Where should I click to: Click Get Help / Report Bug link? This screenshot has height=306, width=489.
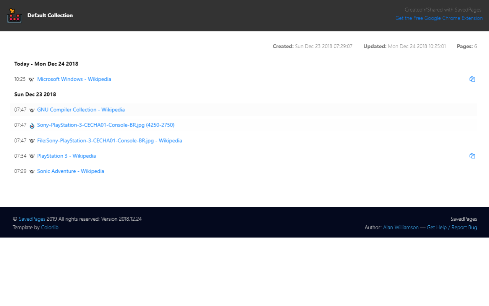(x=452, y=227)
